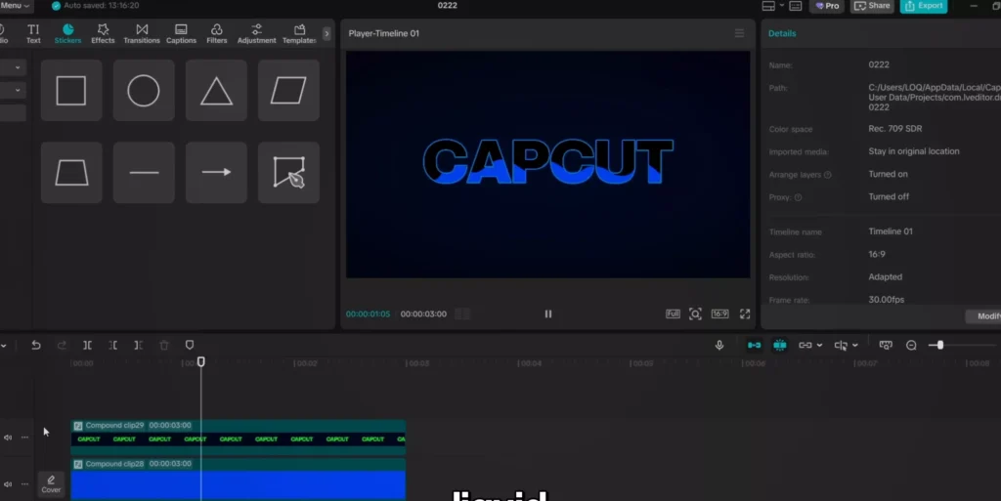Click the Pro upgrade button
This screenshot has width=1001, height=501.
tap(827, 6)
